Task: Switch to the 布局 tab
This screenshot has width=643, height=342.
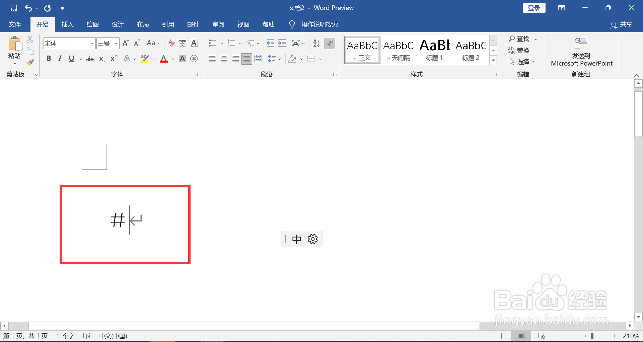Action: (x=143, y=24)
